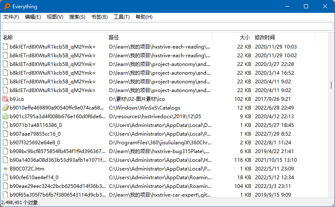This screenshot has width=335, height=207.
Task: Click the file icon in the 2020/11/29 10:03 row
Action: [x=5, y=46]
